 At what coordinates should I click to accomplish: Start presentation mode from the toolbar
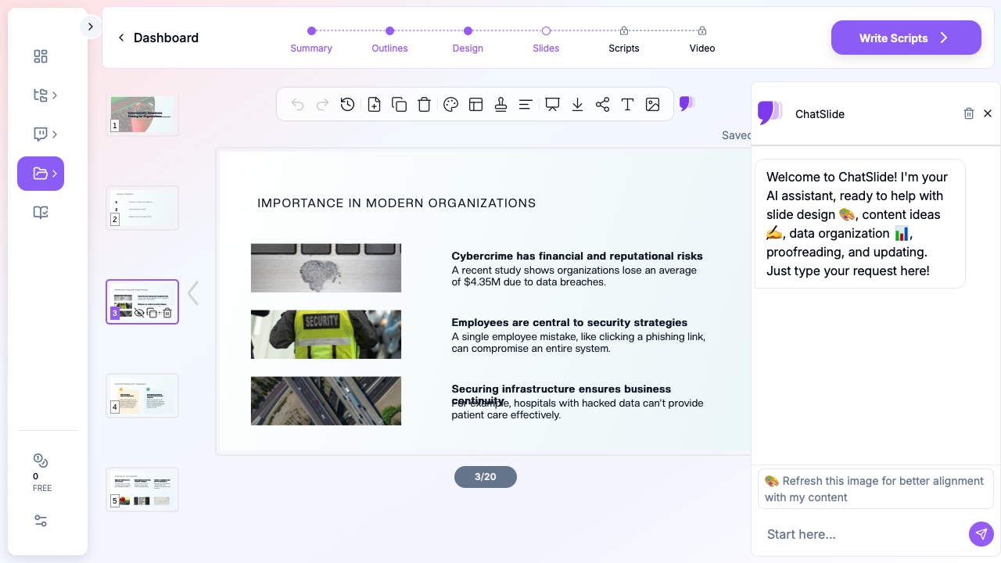552,105
